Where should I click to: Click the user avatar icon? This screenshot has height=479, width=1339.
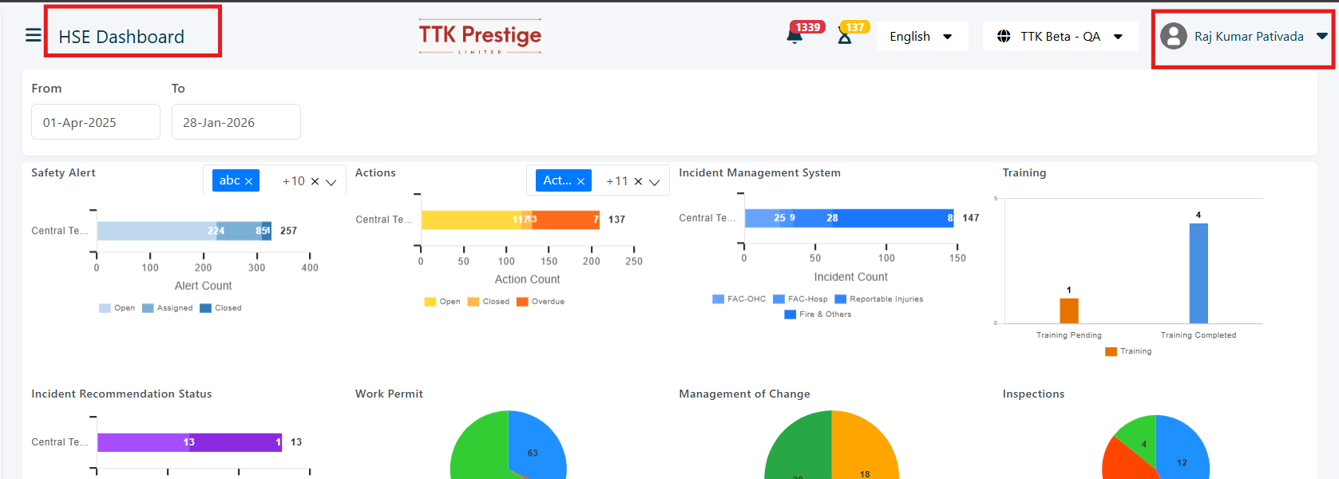click(1173, 36)
